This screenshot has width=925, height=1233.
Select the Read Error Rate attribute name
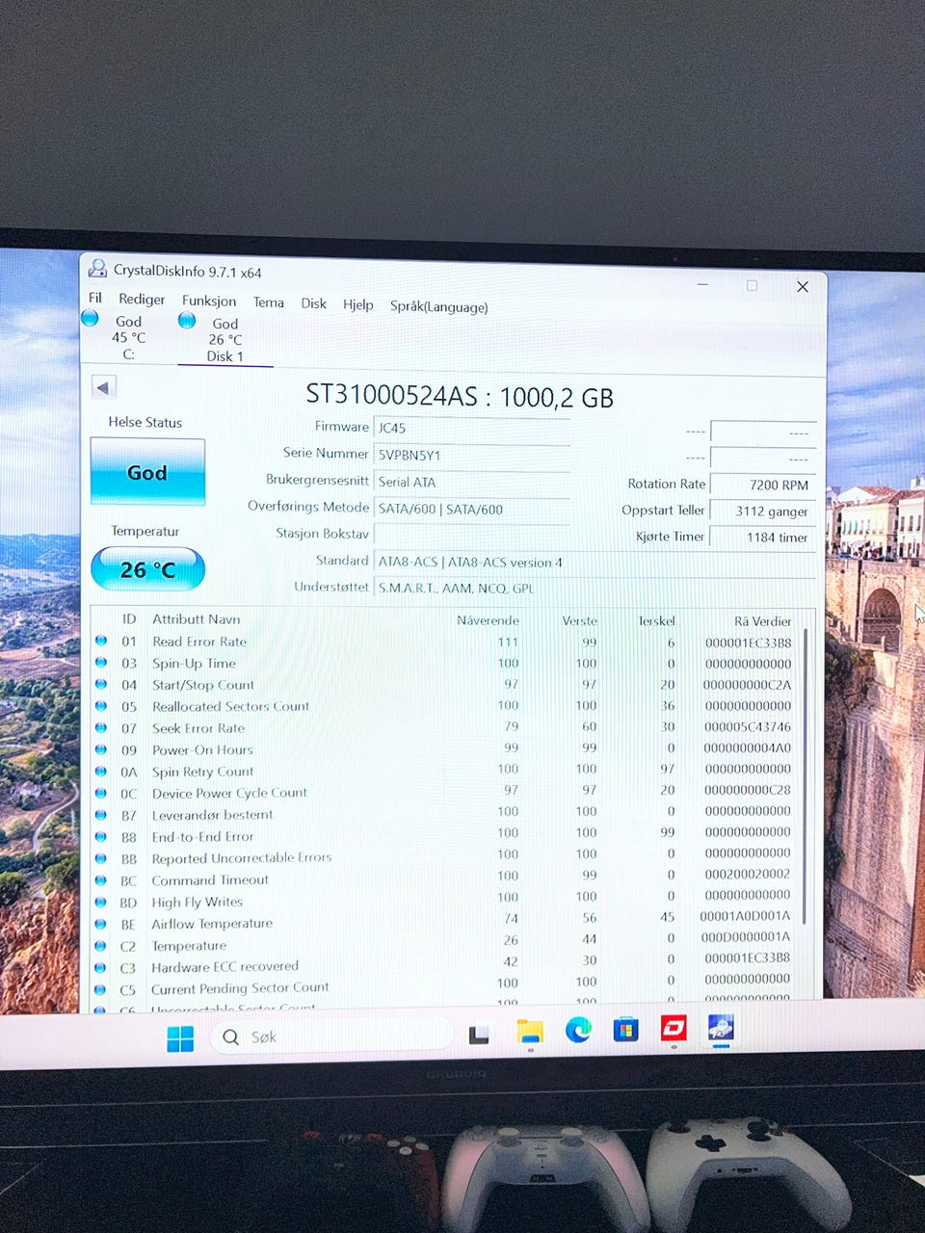click(199, 642)
